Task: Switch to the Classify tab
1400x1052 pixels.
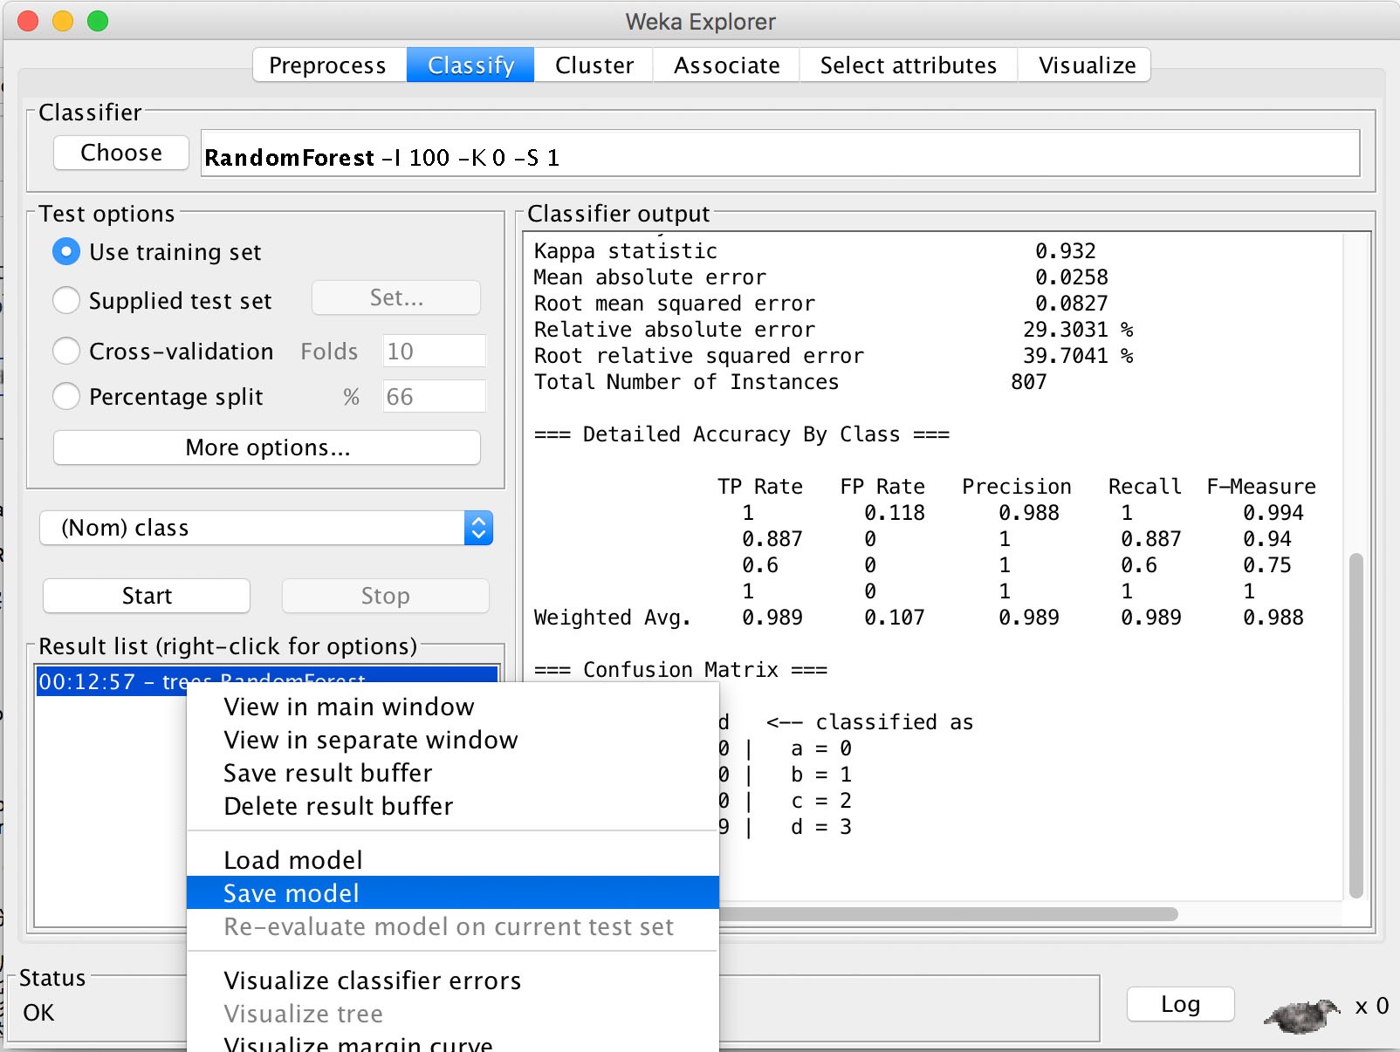Action: (470, 65)
